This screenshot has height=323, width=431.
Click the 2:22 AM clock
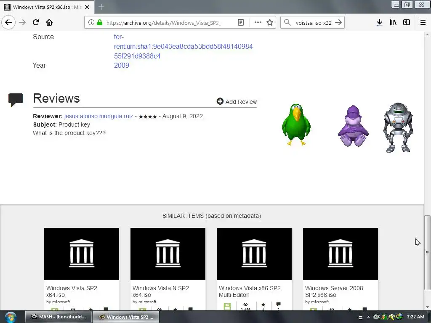click(415, 317)
